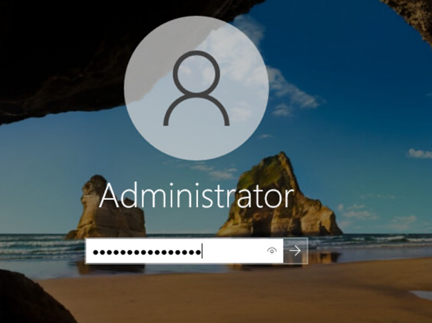Click the sign-in arrow submit button

tap(296, 251)
